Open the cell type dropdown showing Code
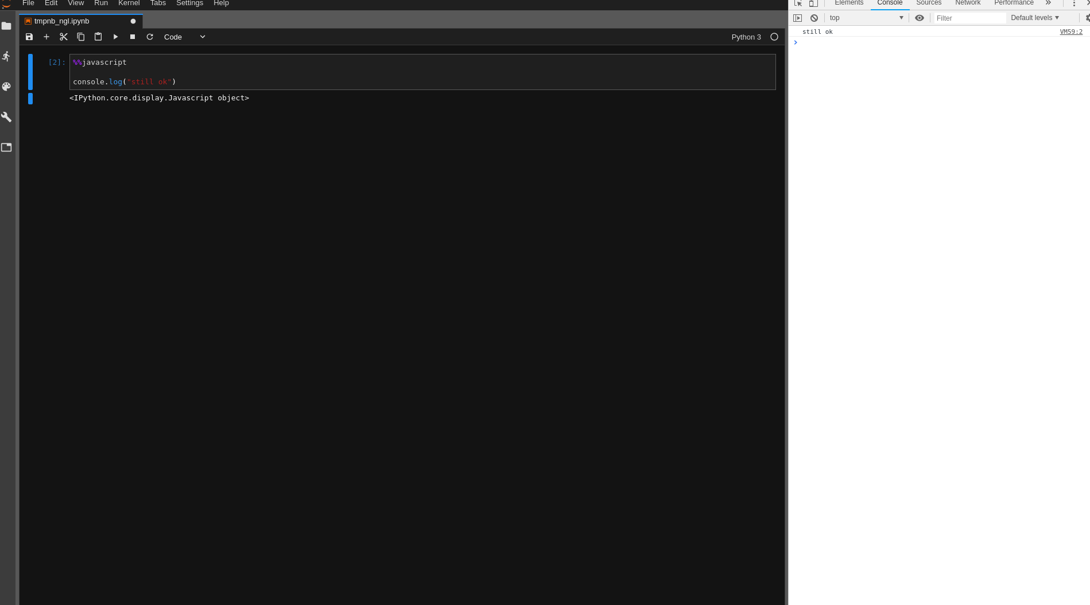Viewport: 1090px width, 605px height. 184,37
